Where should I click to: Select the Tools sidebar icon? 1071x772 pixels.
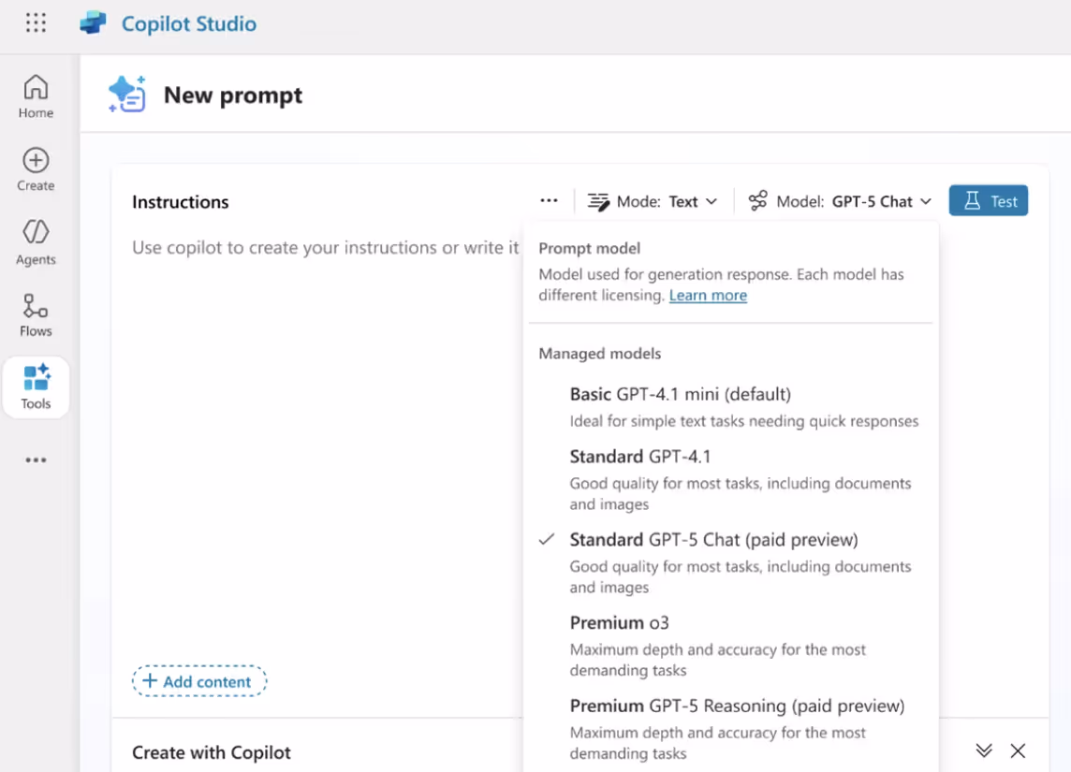tap(36, 387)
